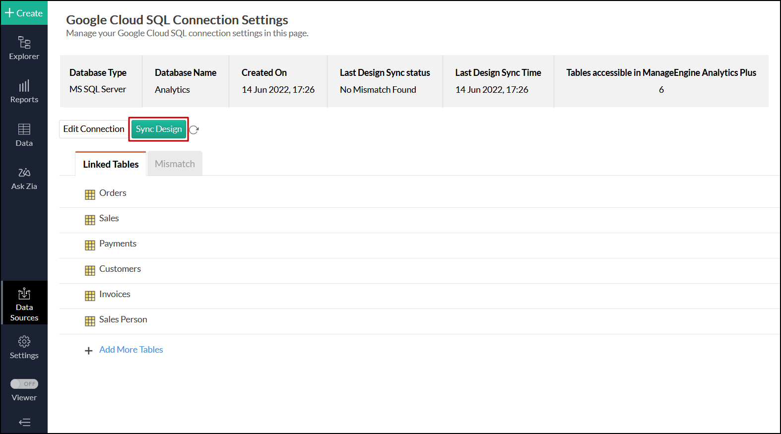Click the refresh icon beside Sync Design
781x434 pixels.
194,129
